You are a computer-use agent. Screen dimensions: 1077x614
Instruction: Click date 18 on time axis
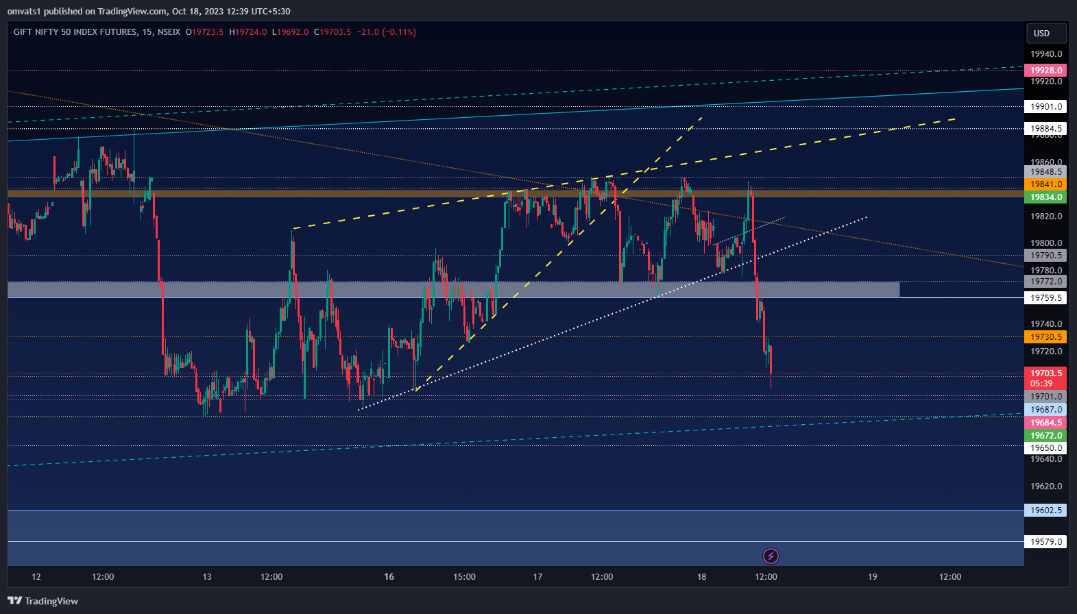(x=701, y=577)
